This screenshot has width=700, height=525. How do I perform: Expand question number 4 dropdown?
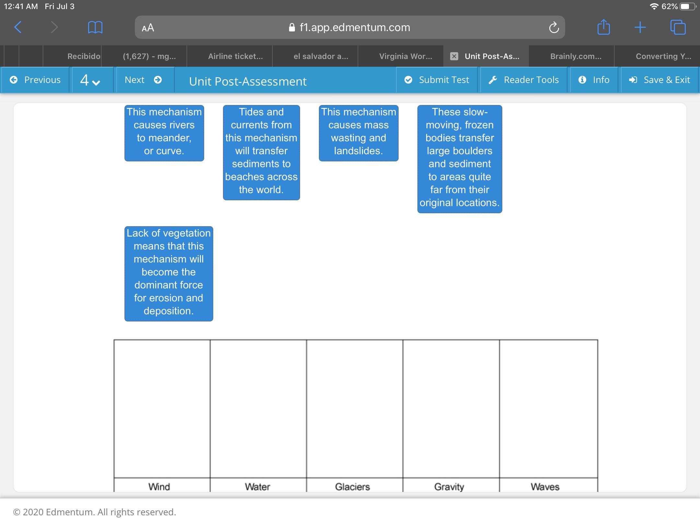[x=90, y=80]
